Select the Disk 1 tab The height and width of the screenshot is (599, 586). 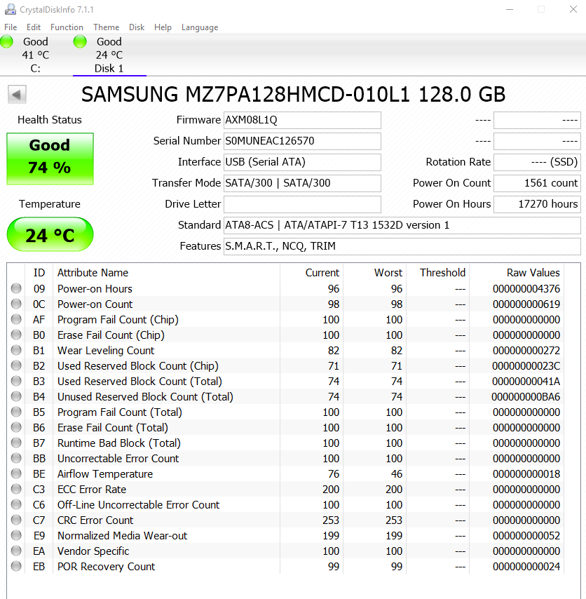point(109,55)
